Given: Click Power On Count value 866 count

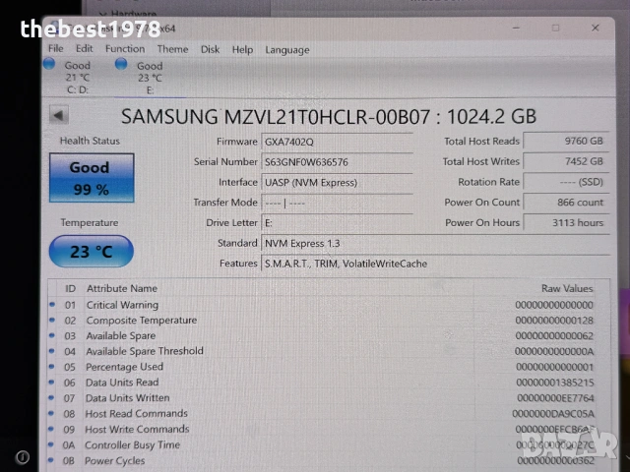Looking at the screenshot, I should pos(566,203).
